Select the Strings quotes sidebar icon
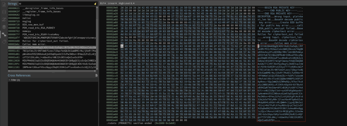Image resolution: width=347 pixels, height=126 pixels. coord(4,34)
